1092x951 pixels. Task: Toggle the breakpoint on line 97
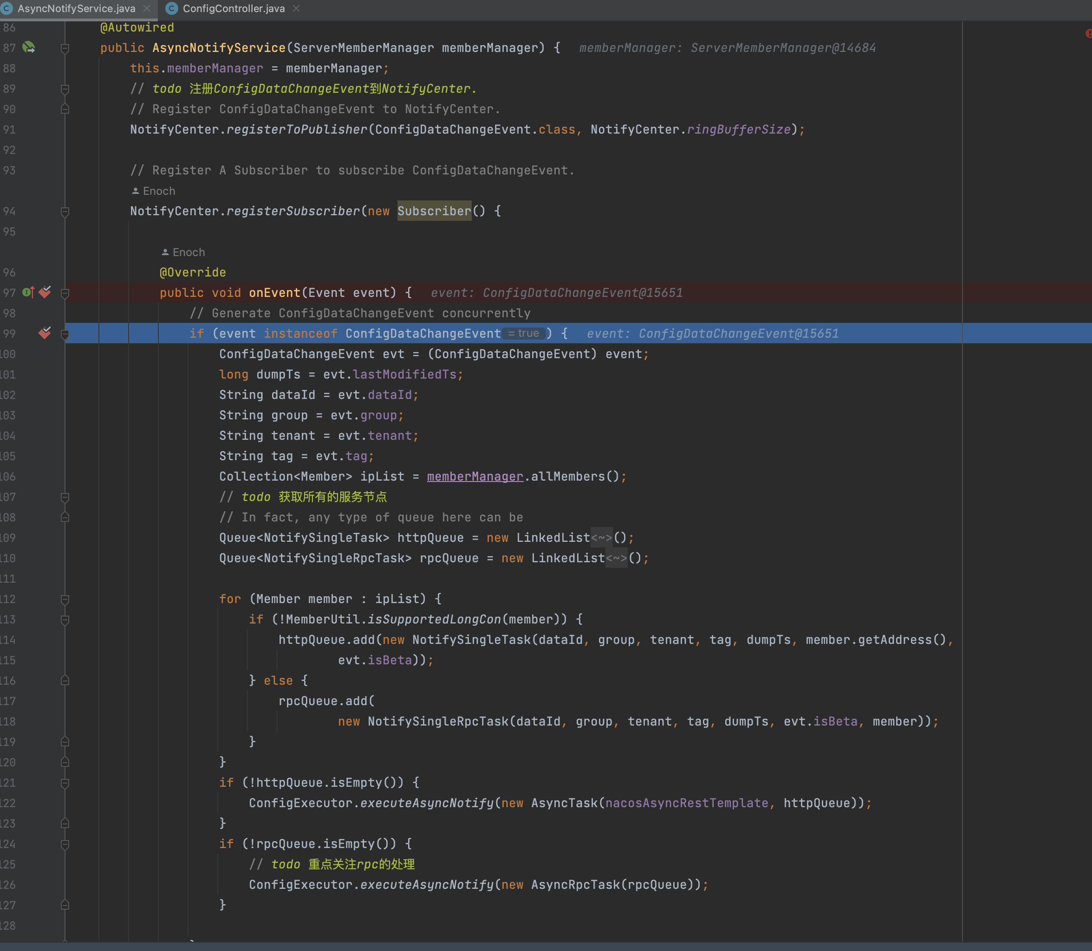click(x=45, y=292)
